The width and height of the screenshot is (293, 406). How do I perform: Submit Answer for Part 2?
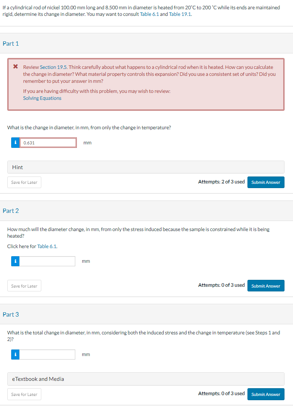(x=266, y=286)
